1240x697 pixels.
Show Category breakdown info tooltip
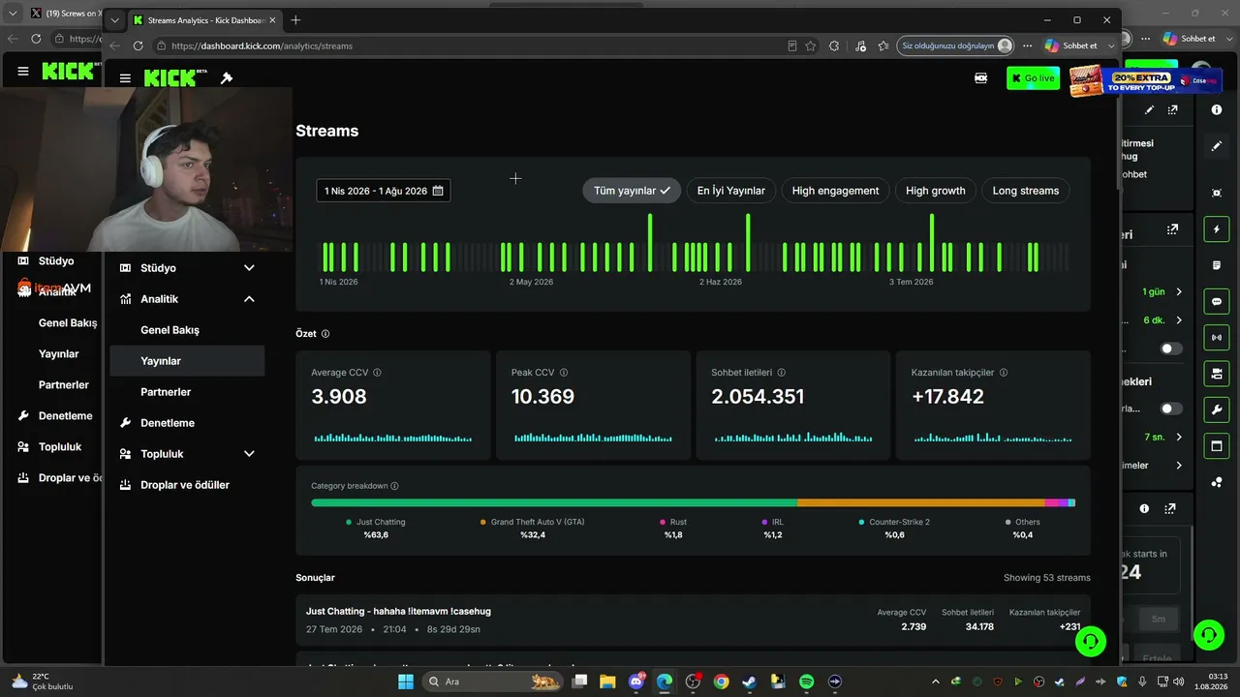(x=394, y=486)
